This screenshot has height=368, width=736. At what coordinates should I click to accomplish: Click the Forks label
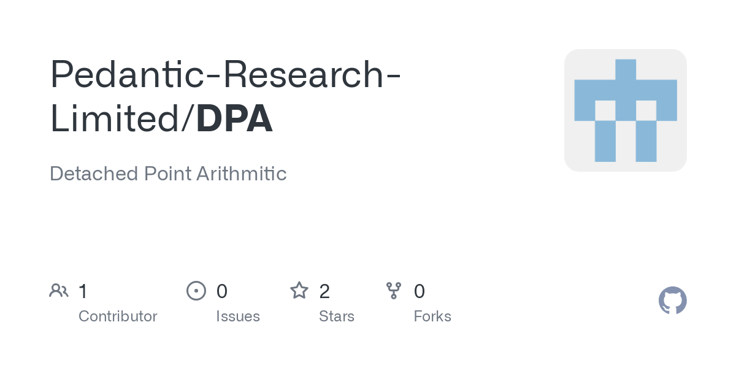point(432,316)
